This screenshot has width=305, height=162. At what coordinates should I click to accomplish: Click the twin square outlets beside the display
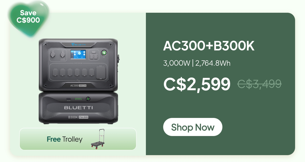[x=94, y=56]
